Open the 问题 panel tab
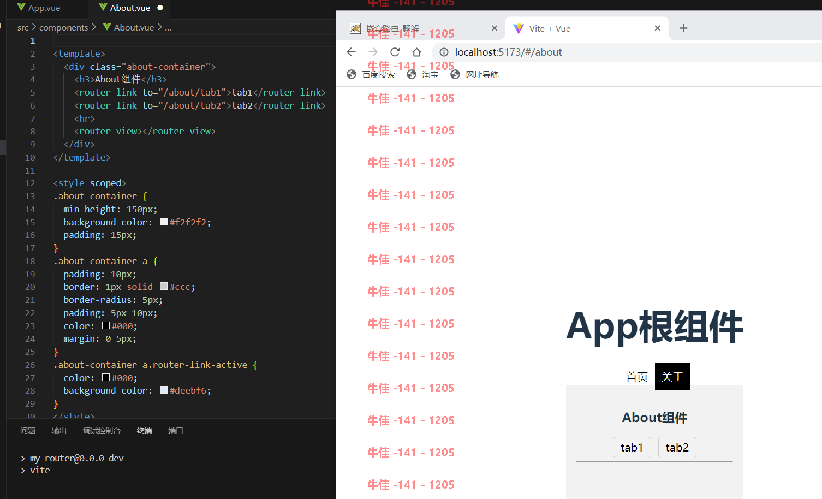The image size is (822, 499). coord(28,431)
